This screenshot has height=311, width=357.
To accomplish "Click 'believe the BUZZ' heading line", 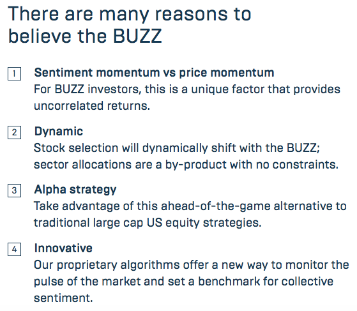I will click(85, 36).
